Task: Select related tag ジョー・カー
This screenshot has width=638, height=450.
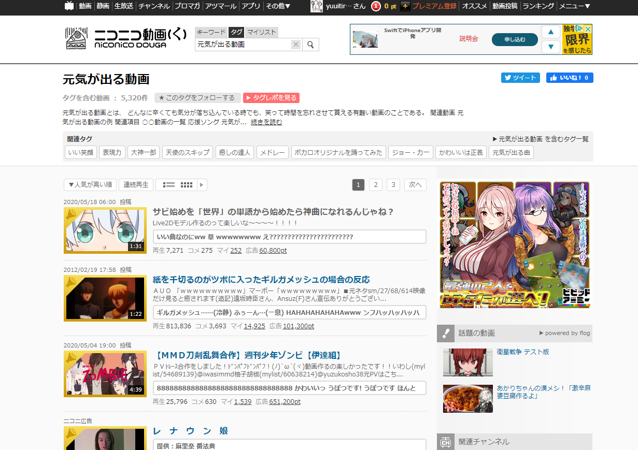Action: [410, 152]
